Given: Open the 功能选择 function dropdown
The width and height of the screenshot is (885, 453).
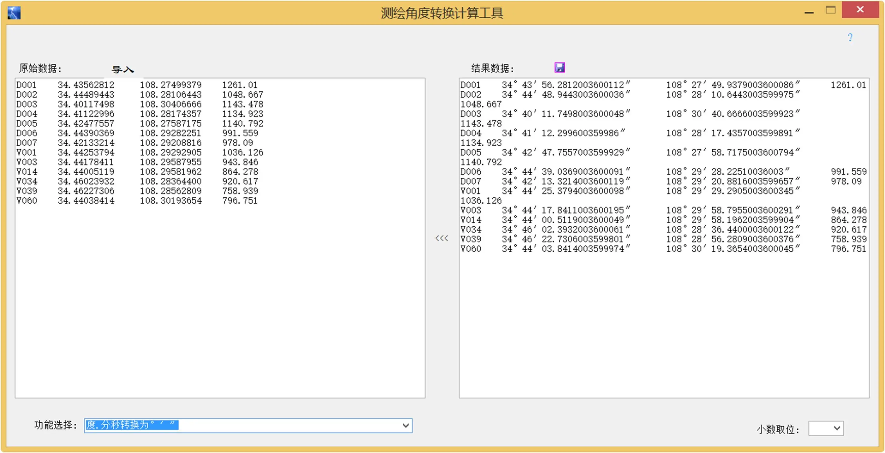Looking at the screenshot, I should point(406,426).
